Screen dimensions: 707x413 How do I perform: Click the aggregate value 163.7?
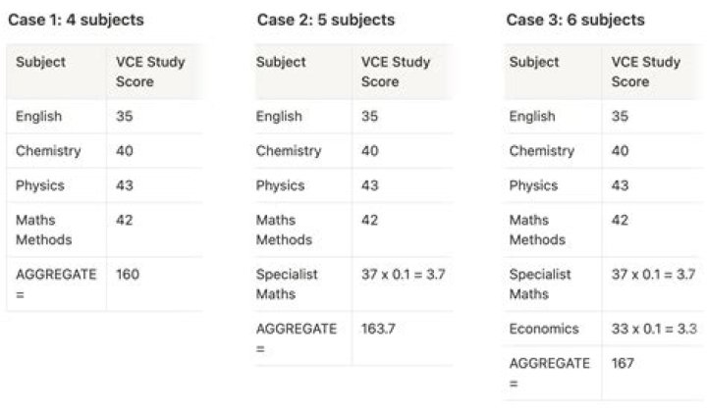pos(378,329)
